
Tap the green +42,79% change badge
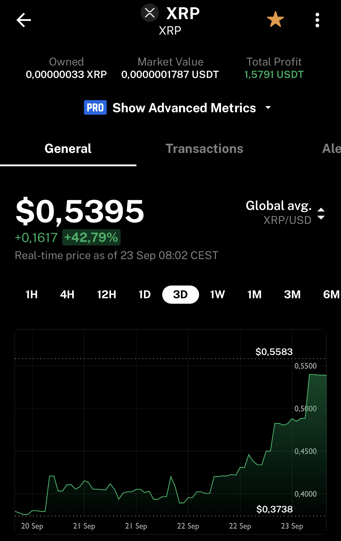(91, 237)
